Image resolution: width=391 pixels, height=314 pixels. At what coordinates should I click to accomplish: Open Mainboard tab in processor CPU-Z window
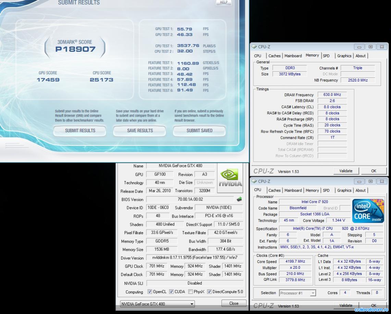pyautogui.click(x=293, y=190)
